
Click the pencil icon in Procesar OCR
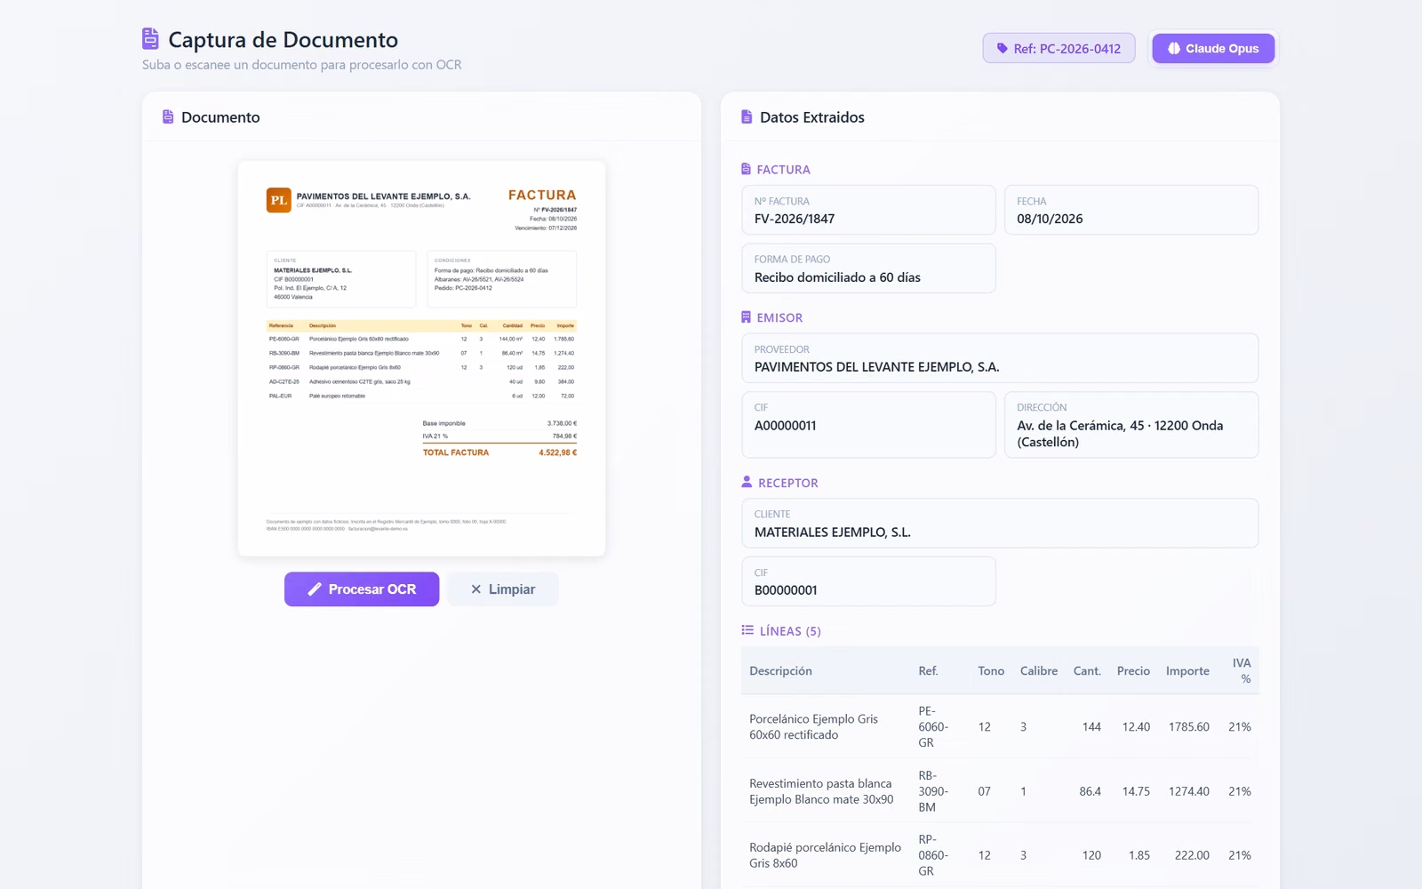pos(315,589)
